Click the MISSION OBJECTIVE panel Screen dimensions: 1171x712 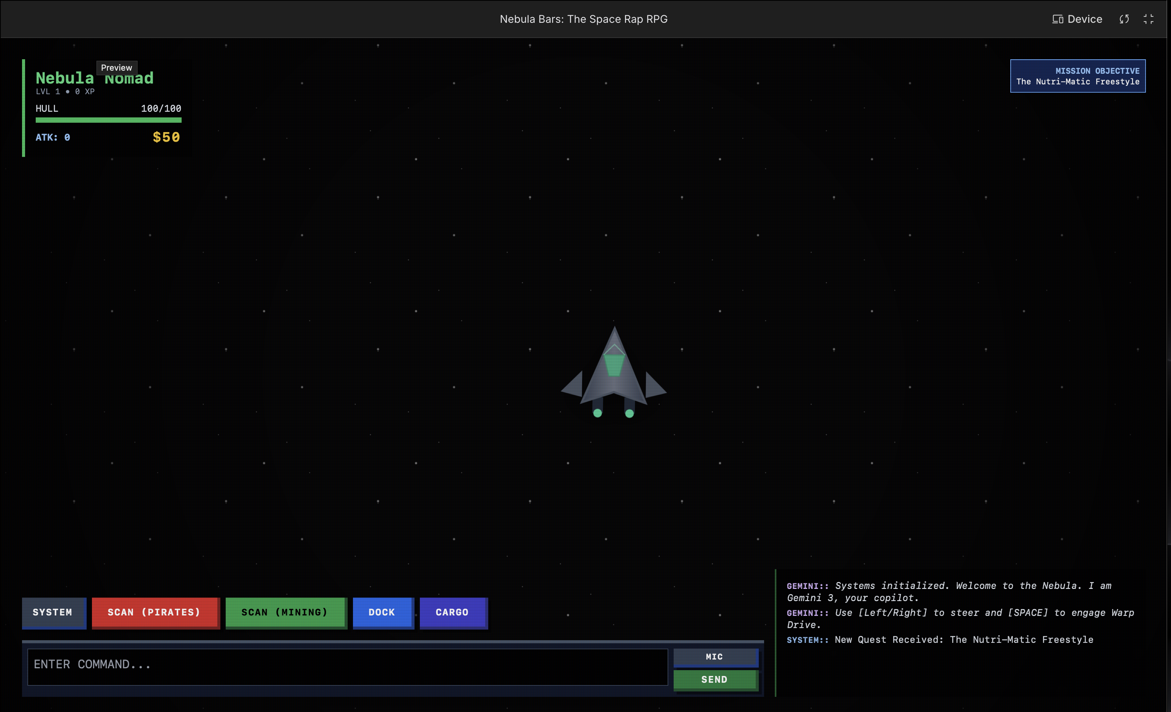[x=1078, y=76]
